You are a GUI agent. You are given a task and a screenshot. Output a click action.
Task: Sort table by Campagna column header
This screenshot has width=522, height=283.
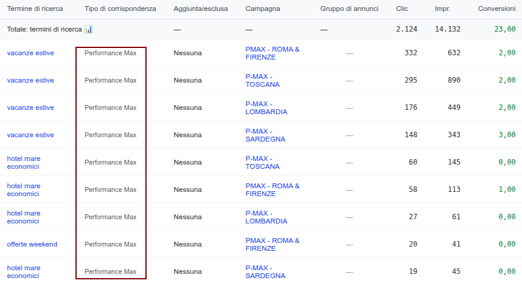263,9
